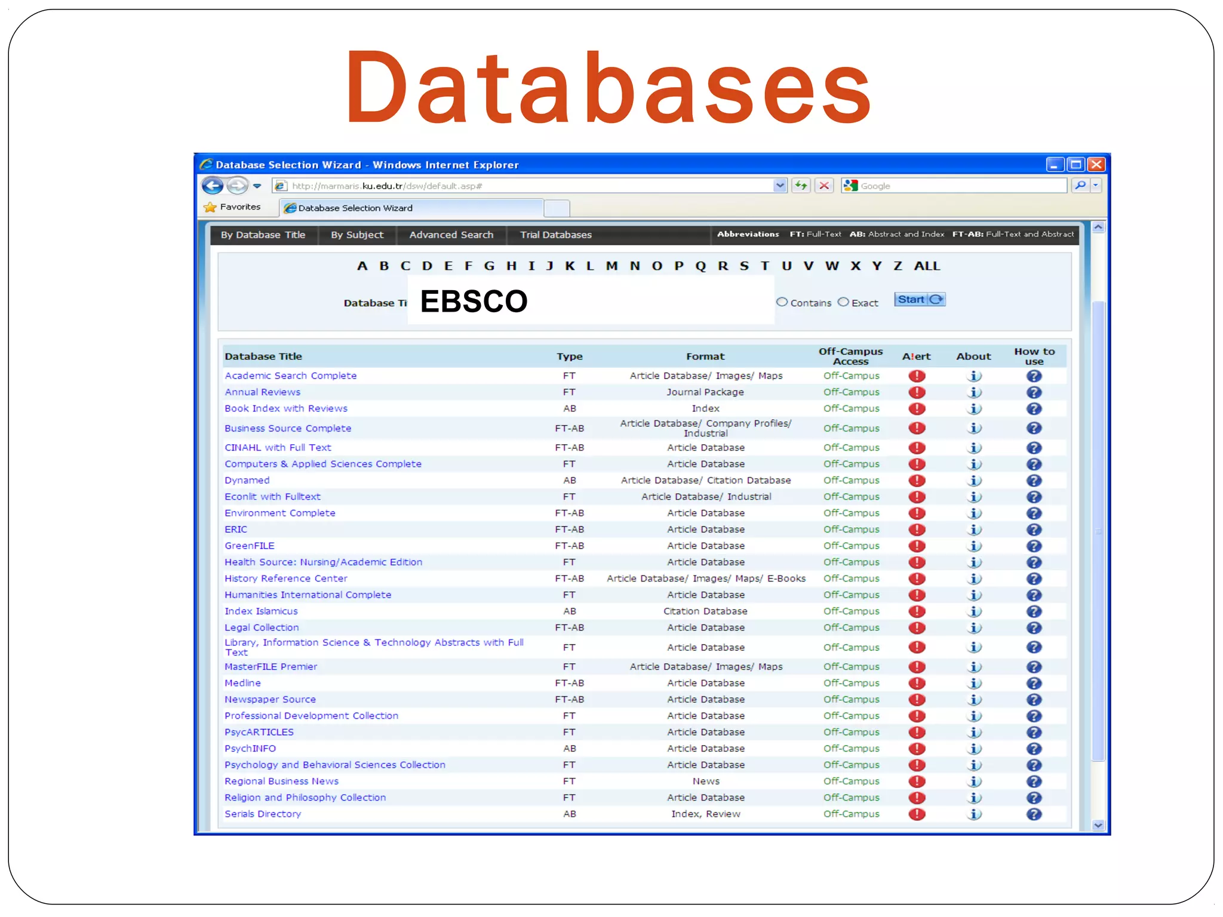The height and width of the screenshot is (917, 1223).
Task: Click the page scrollbar down arrow
Action: click(1098, 826)
